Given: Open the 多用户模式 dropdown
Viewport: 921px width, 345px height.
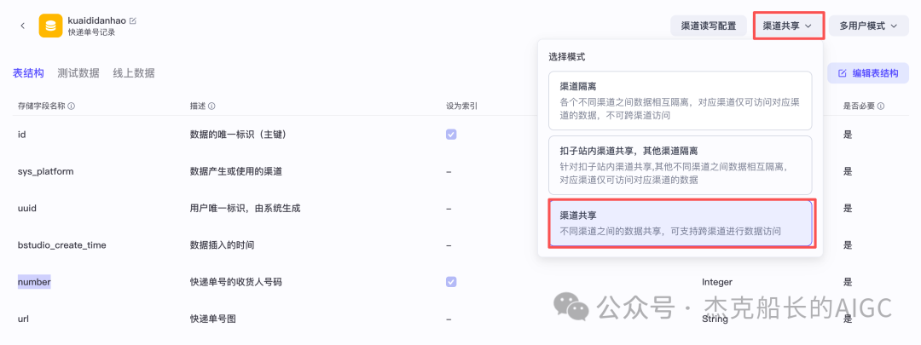Looking at the screenshot, I should pyautogui.click(x=869, y=26).
